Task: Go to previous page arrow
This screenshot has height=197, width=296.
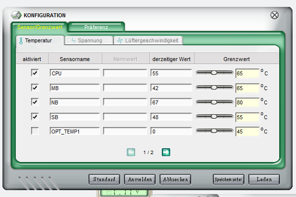Action: (x=131, y=152)
